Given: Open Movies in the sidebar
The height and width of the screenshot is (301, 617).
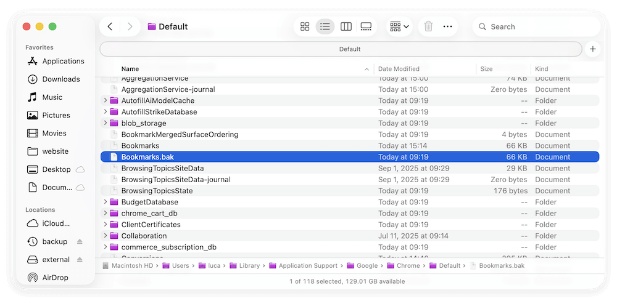Looking at the screenshot, I should click(x=46, y=134).
